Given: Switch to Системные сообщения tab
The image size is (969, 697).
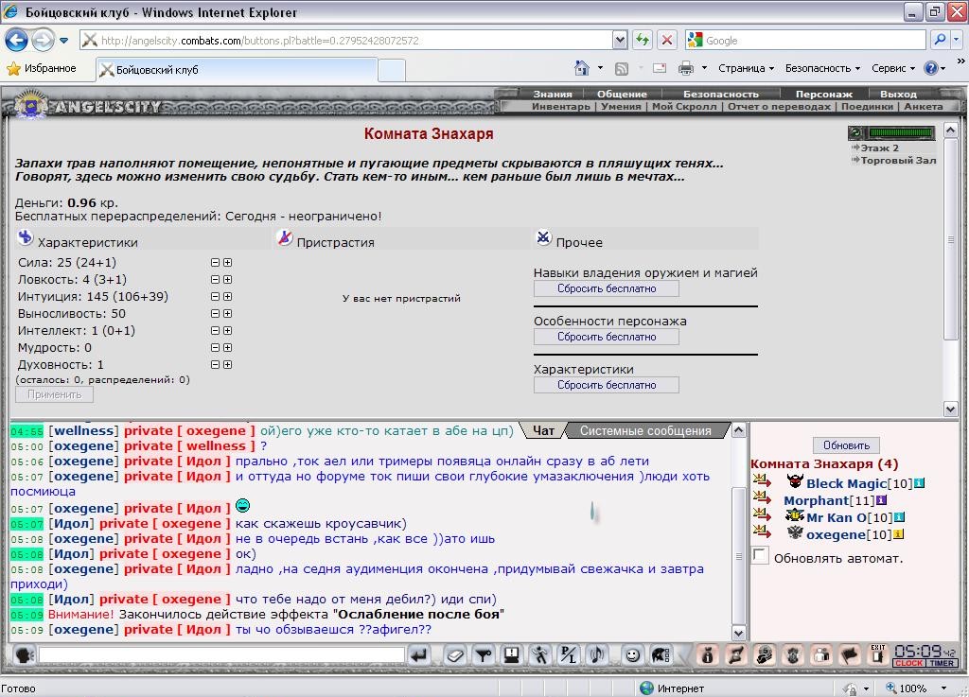Looking at the screenshot, I should coord(645,430).
